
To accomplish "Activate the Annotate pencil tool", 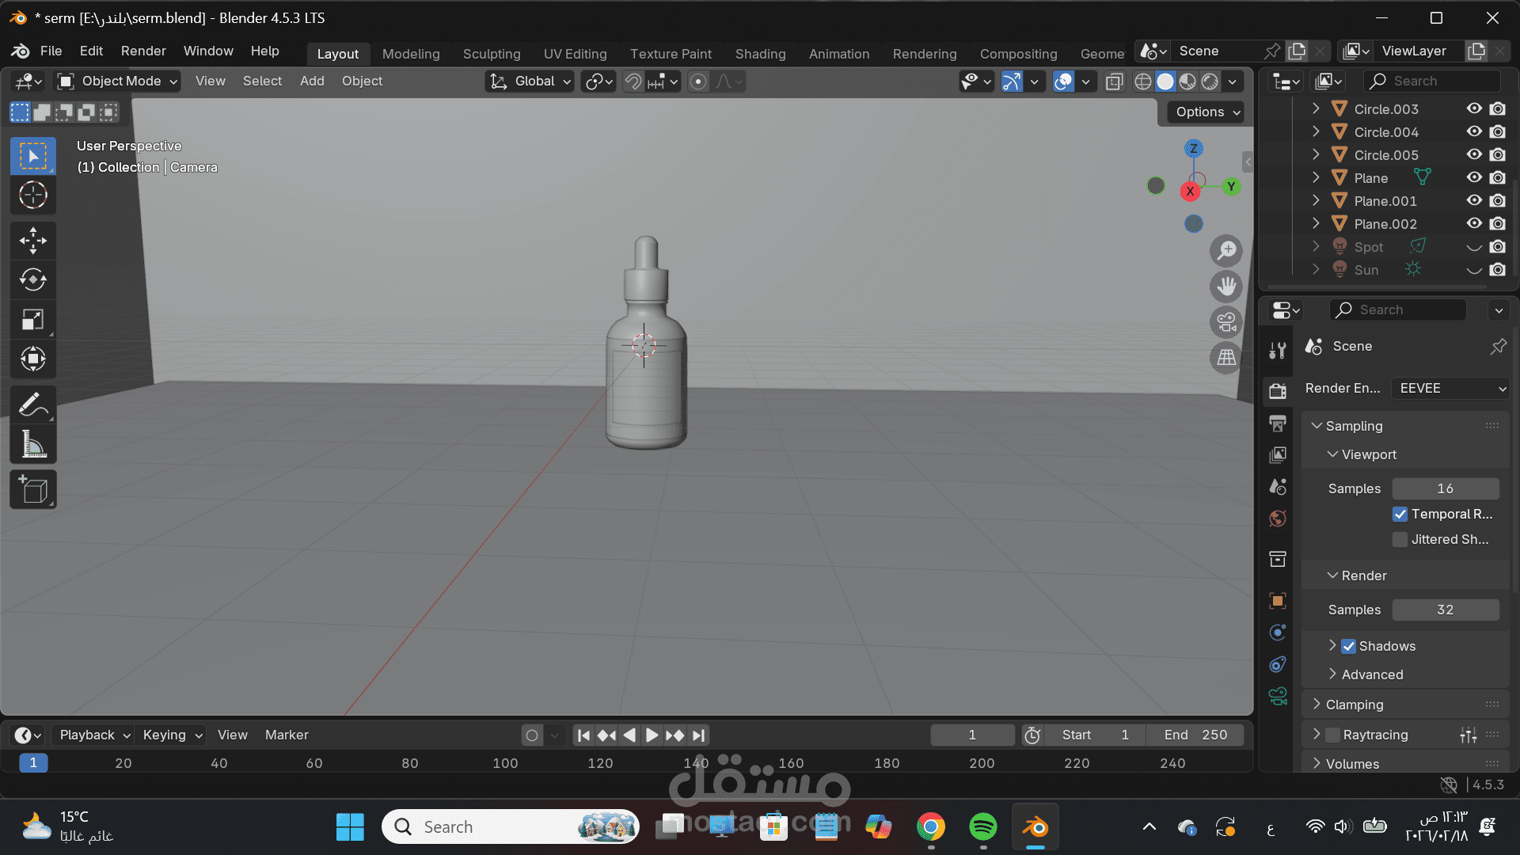I will [32, 405].
